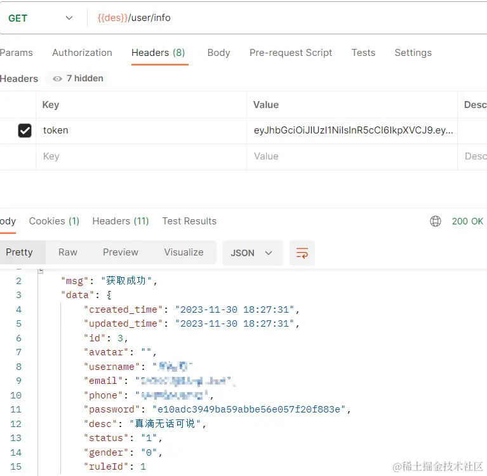
Task: Open the Settings tab
Action: [413, 53]
